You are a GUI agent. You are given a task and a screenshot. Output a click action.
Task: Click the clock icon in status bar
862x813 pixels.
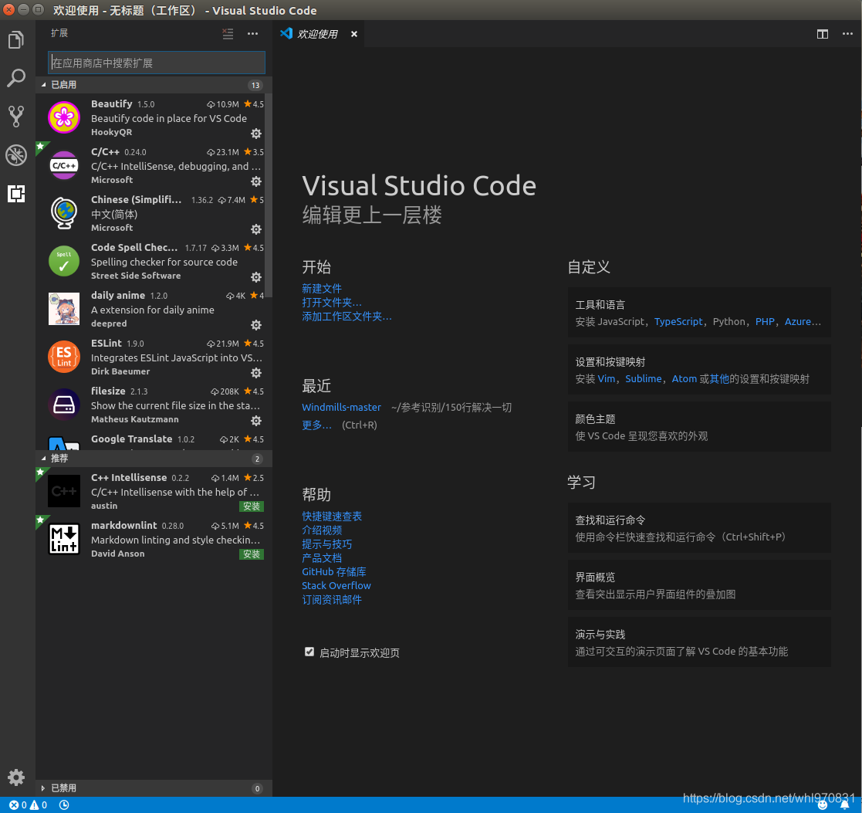click(64, 805)
